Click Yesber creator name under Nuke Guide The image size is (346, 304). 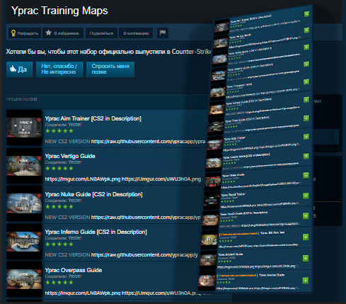point(75,201)
